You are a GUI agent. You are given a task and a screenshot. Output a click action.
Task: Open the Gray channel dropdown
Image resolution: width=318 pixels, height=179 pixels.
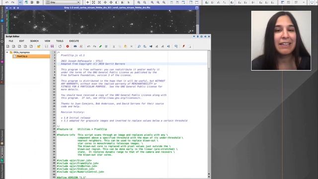[63, 2]
